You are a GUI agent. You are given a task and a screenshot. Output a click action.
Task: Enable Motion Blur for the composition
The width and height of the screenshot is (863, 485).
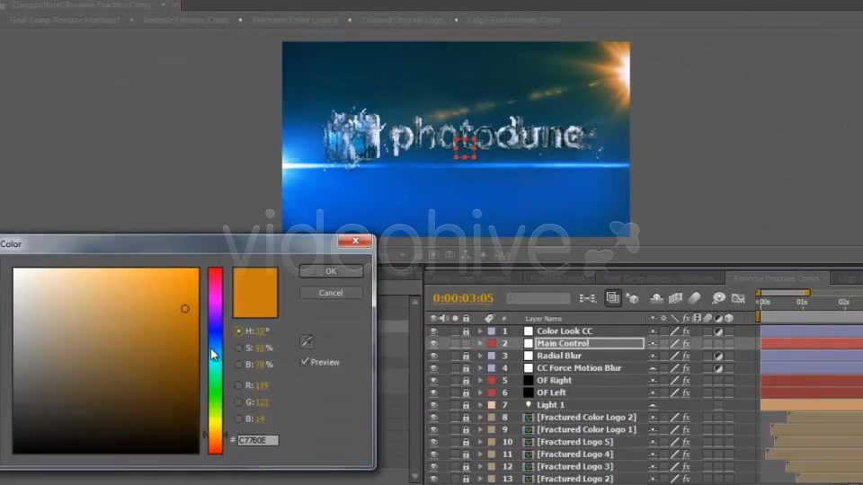pyautogui.click(x=695, y=298)
